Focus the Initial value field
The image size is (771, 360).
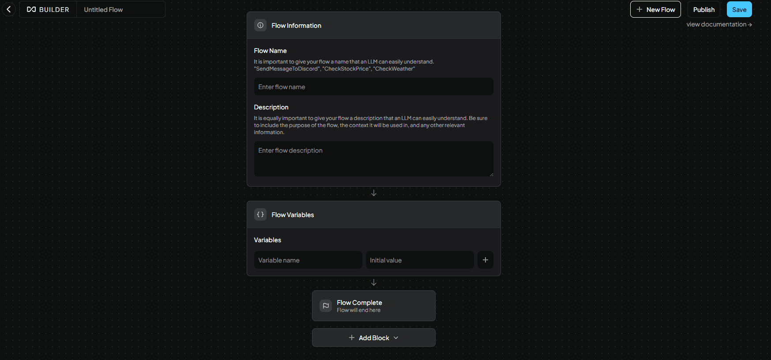[x=419, y=260]
